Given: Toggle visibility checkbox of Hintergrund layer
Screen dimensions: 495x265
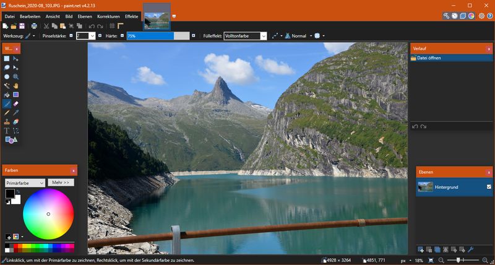Looking at the screenshot, I should pyautogui.click(x=489, y=186).
